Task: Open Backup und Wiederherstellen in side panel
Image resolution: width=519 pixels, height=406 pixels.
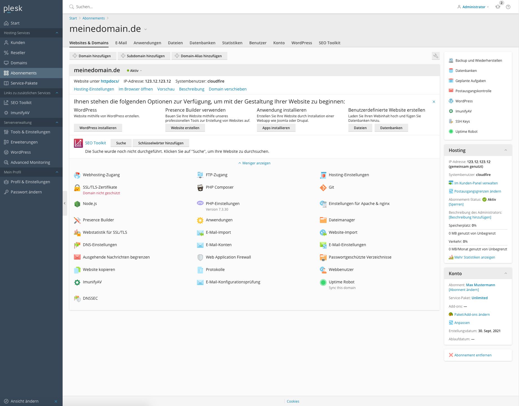Action: (x=478, y=61)
